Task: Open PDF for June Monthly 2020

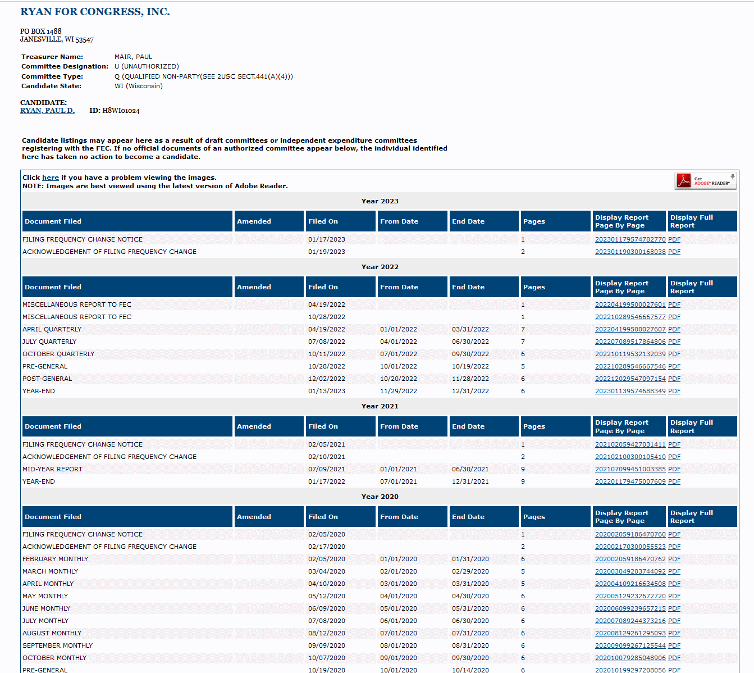Action: 674,608
